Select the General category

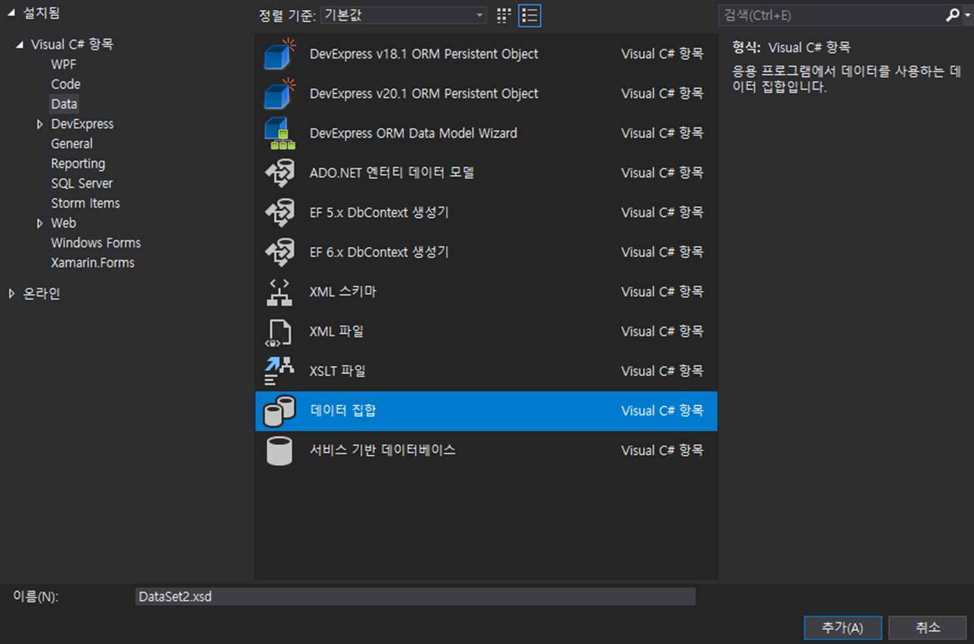tap(71, 143)
